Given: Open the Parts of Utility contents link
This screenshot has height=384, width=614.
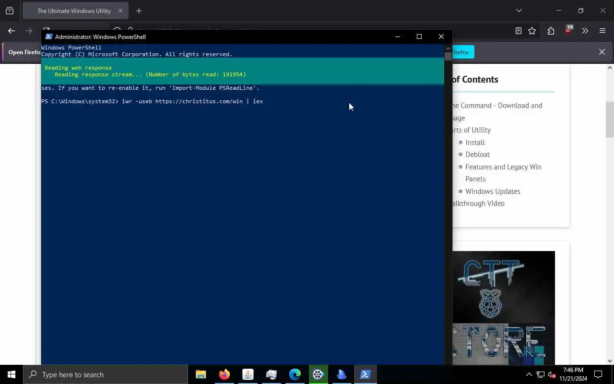Looking at the screenshot, I should click(472, 130).
